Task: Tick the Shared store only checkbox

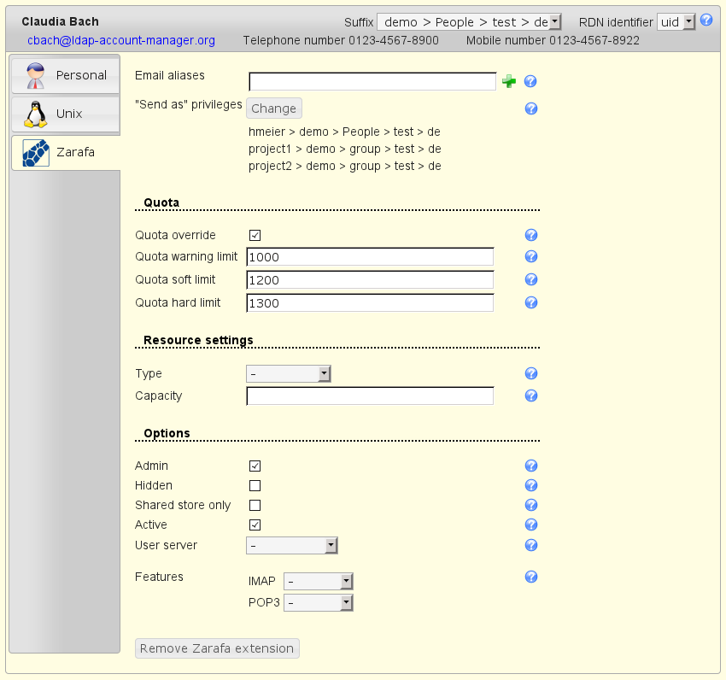Action: [255, 506]
